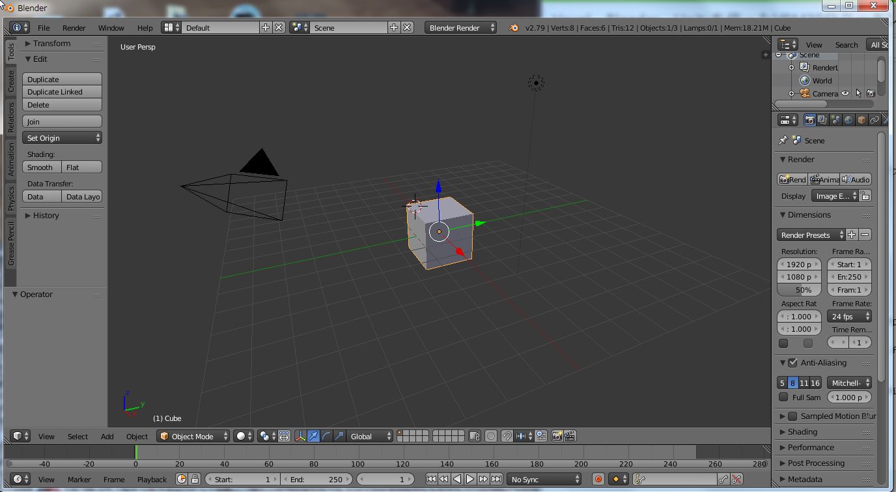Open the World properties tab icon
This screenshot has width=896, height=492.
[848, 120]
